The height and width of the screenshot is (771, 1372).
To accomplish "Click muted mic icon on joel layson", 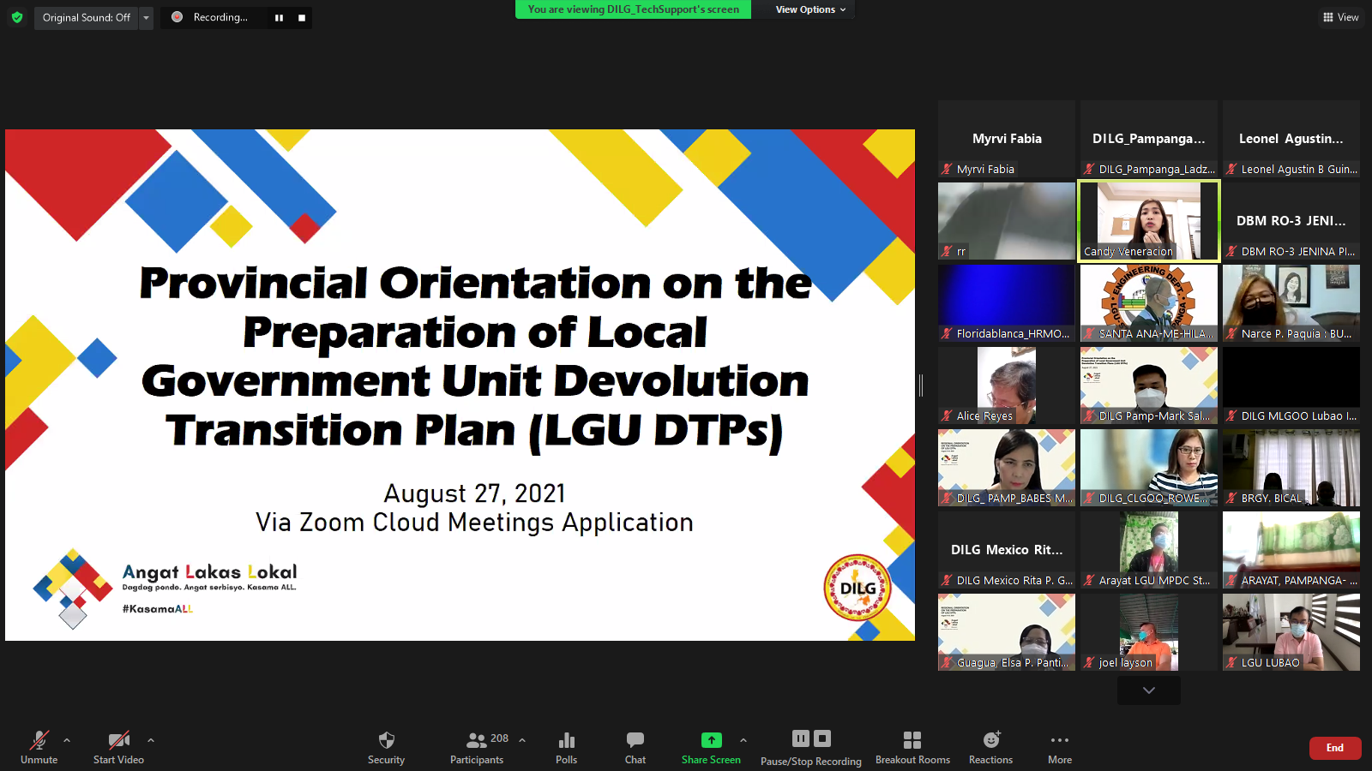I will tap(1089, 663).
